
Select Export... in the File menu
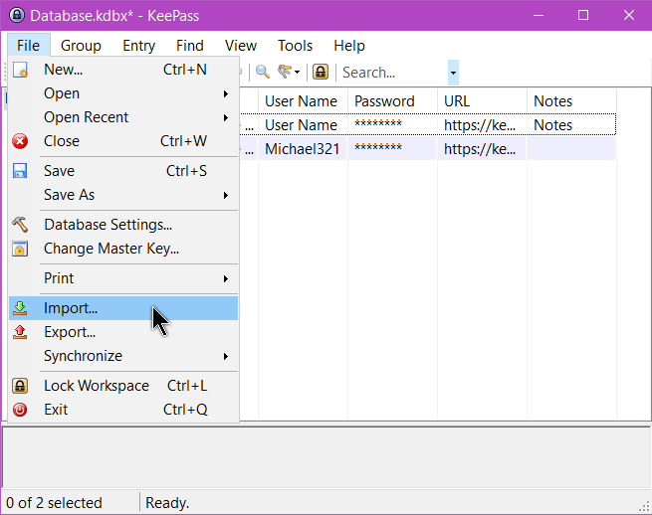click(x=123, y=332)
